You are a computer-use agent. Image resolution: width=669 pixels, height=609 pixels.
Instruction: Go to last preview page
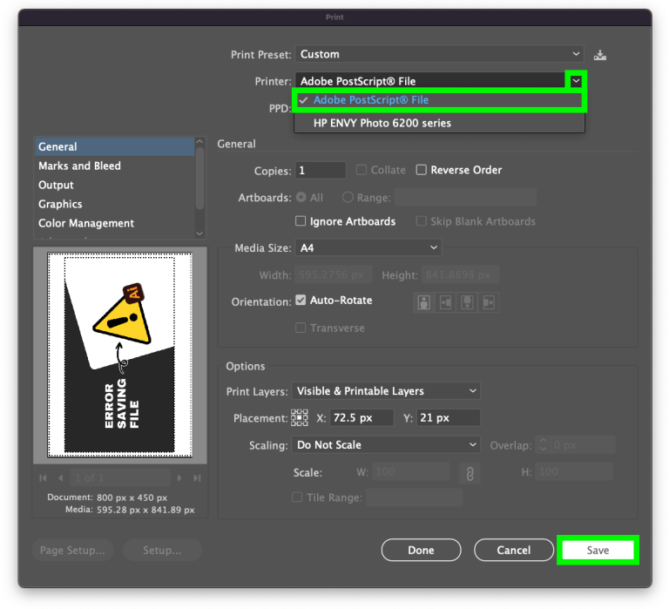coord(197,478)
